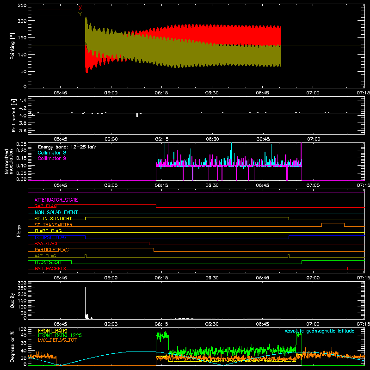Click the red X legend line
This screenshot has height=370, width=370.
coord(55,10)
